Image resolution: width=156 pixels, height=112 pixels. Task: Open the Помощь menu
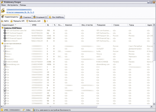coord(23,5)
